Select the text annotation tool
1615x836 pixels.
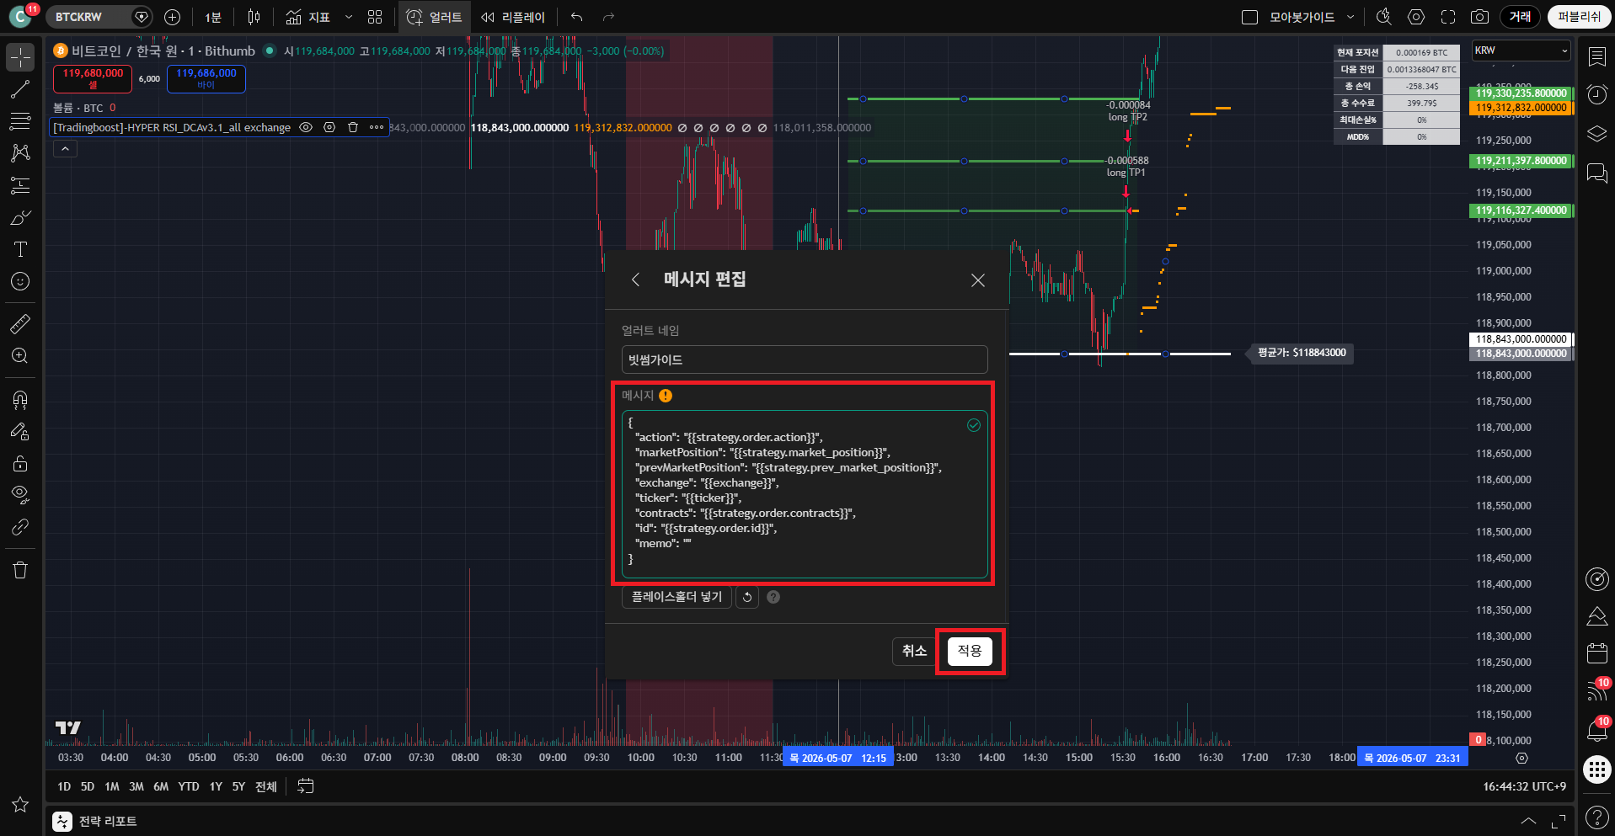[20, 249]
